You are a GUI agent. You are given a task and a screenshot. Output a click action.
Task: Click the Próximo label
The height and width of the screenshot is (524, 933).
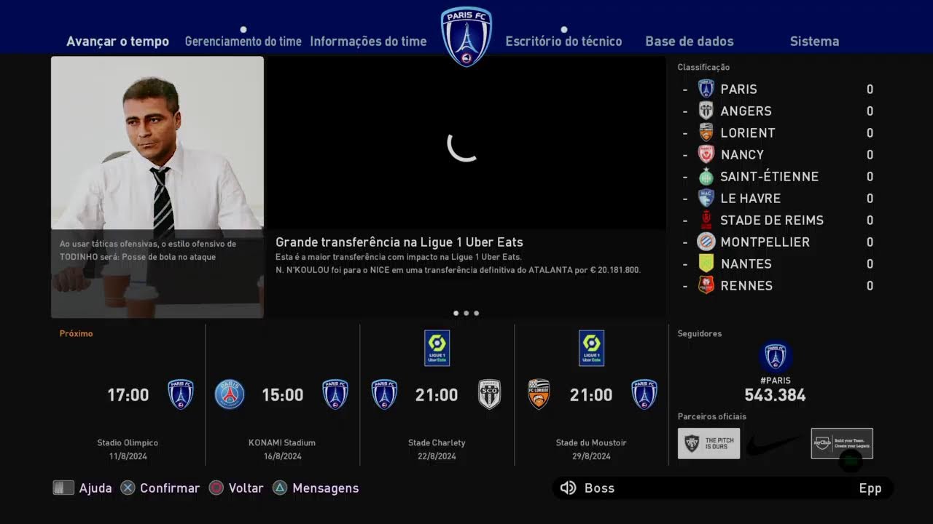(77, 333)
